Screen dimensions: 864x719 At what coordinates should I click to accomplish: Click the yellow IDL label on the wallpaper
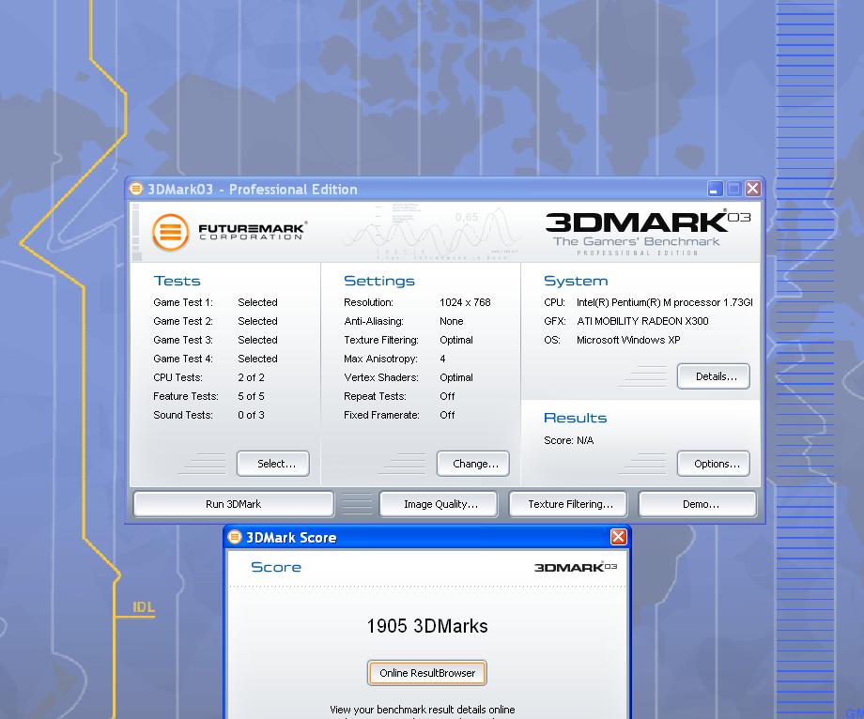click(x=144, y=607)
